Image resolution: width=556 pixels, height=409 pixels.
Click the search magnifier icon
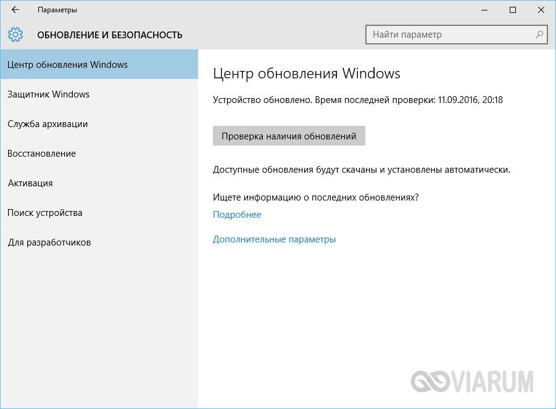coord(539,35)
